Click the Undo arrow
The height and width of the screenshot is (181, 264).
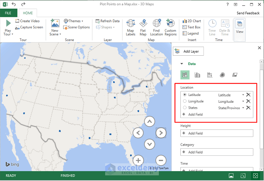14,4
